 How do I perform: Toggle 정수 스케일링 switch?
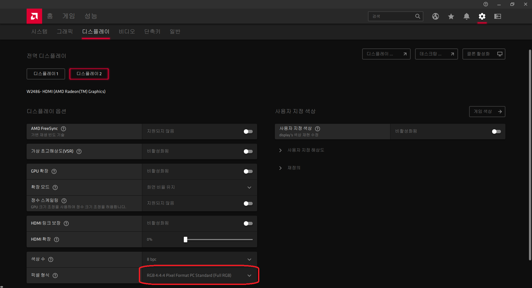click(x=248, y=204)
